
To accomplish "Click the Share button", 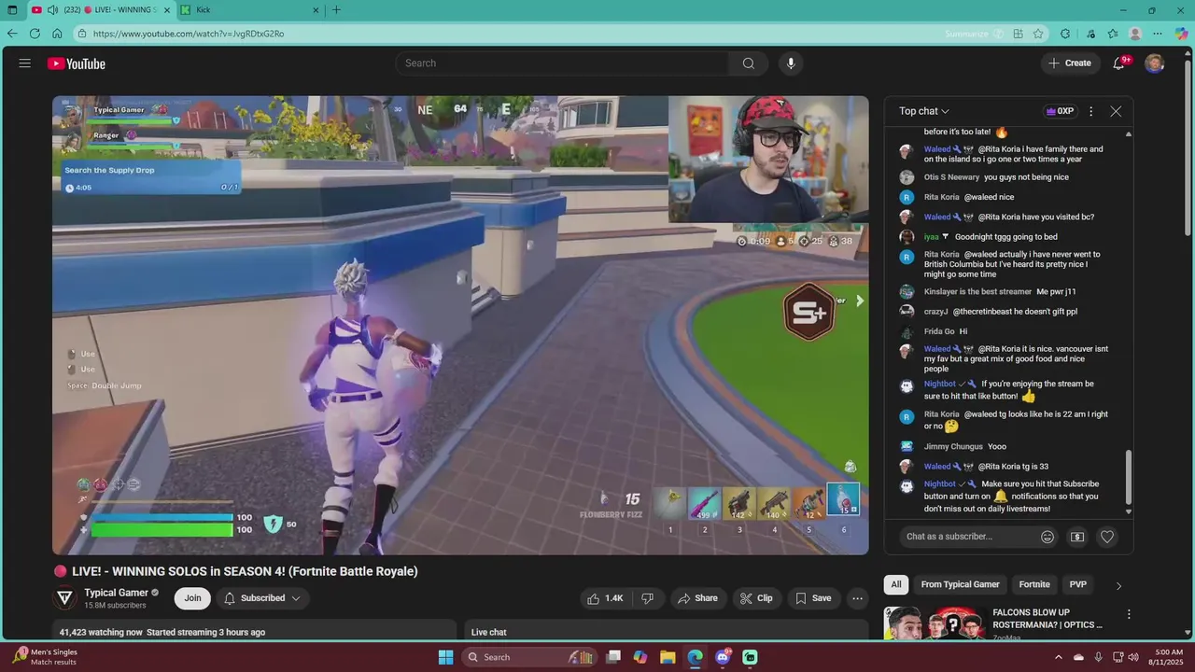I will (x=698, y=598).
